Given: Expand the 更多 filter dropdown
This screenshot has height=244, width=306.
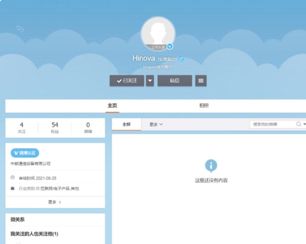Looking at the screenshot, I should [x=156, y=124].
